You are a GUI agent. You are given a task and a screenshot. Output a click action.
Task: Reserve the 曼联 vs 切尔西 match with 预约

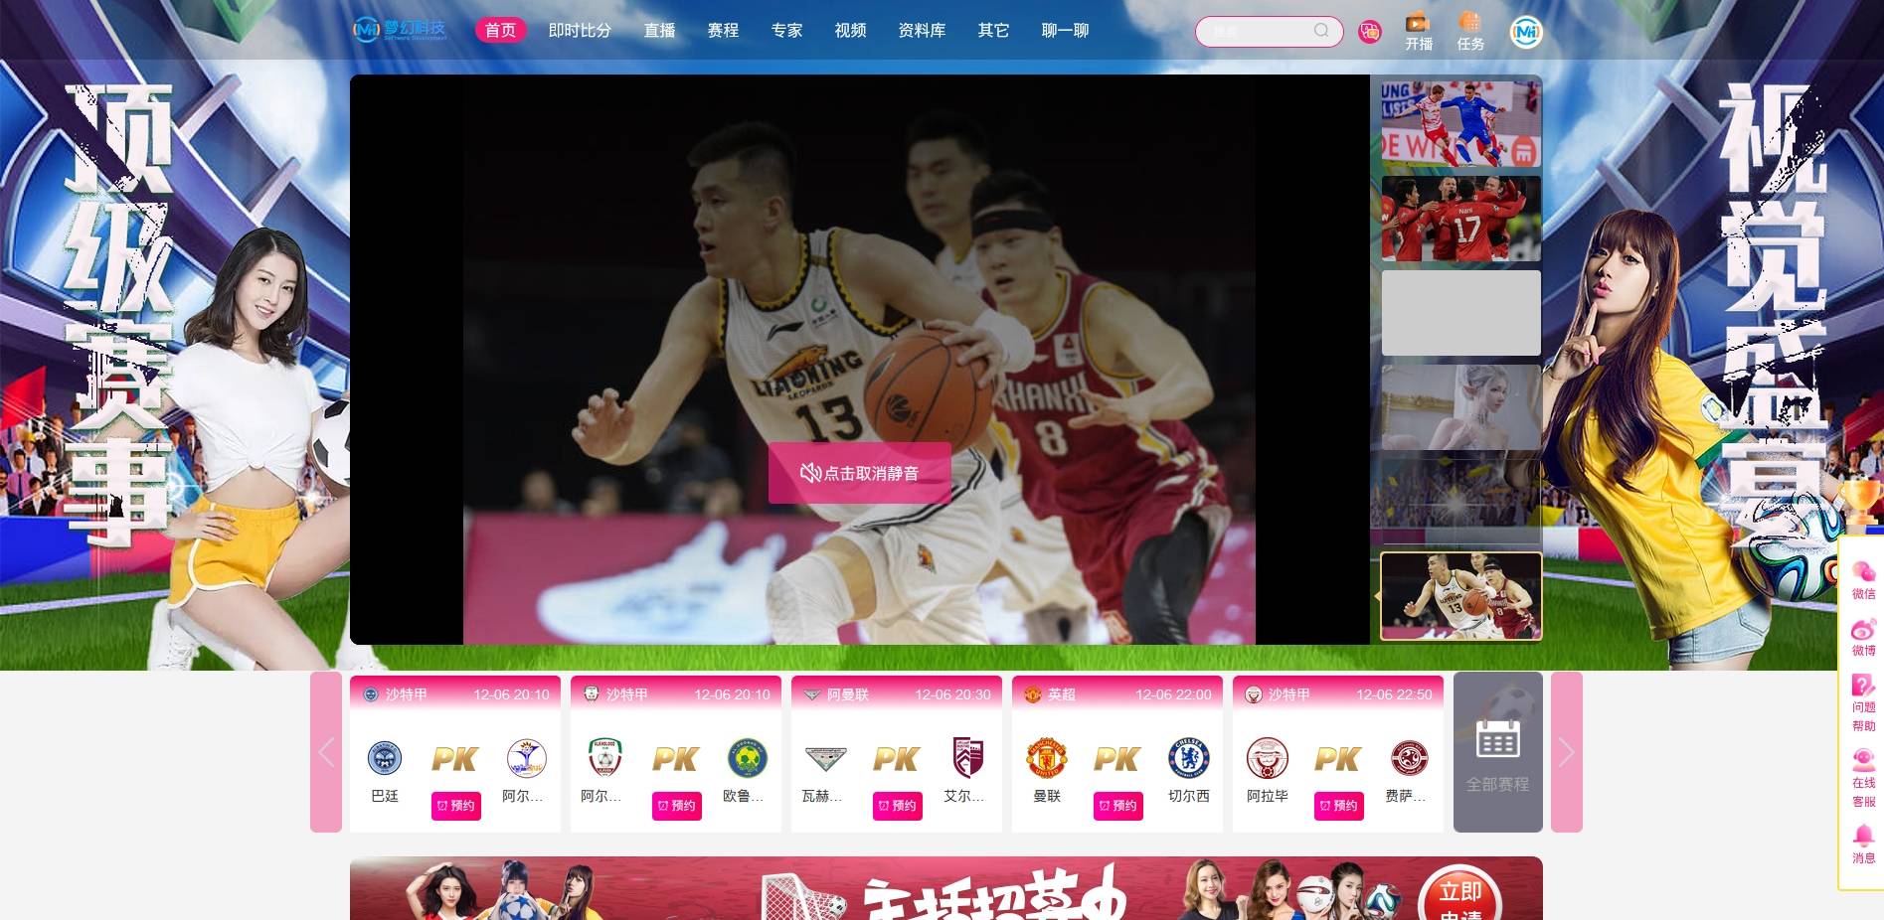1117,806
